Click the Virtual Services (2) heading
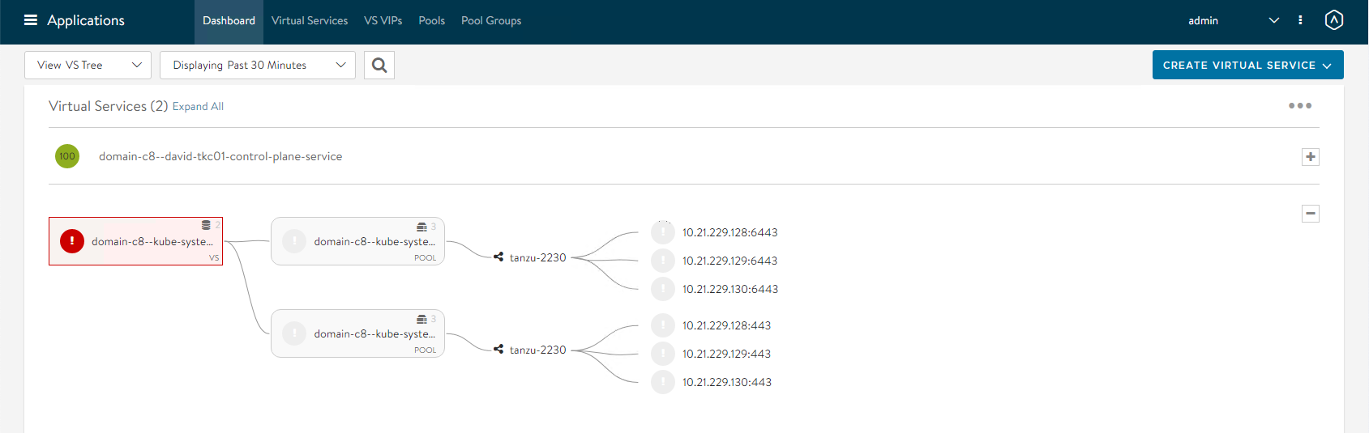Viewport: 1369px width, 433px height. pyautogui.click(x=109, y=106)
